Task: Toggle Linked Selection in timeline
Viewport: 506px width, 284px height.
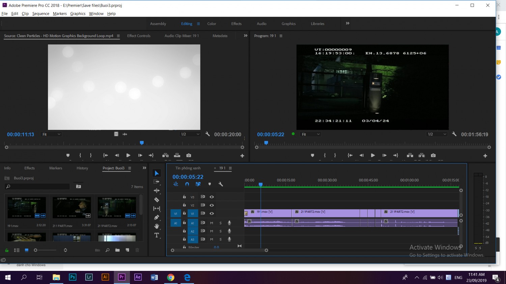Action: pos(198,184)
